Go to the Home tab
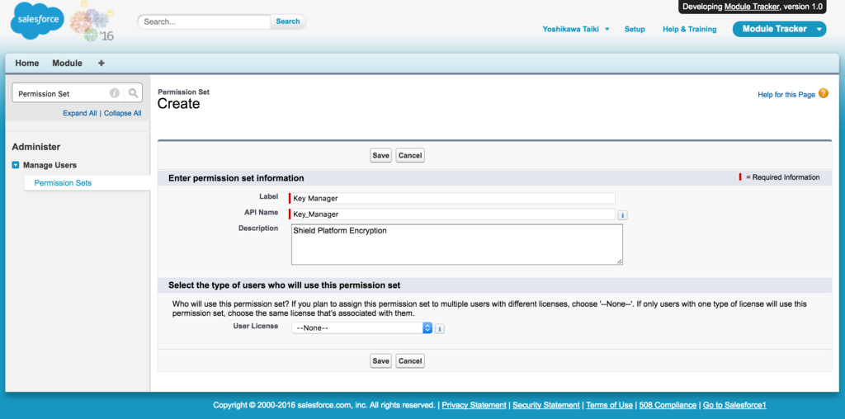 point(27,63)
